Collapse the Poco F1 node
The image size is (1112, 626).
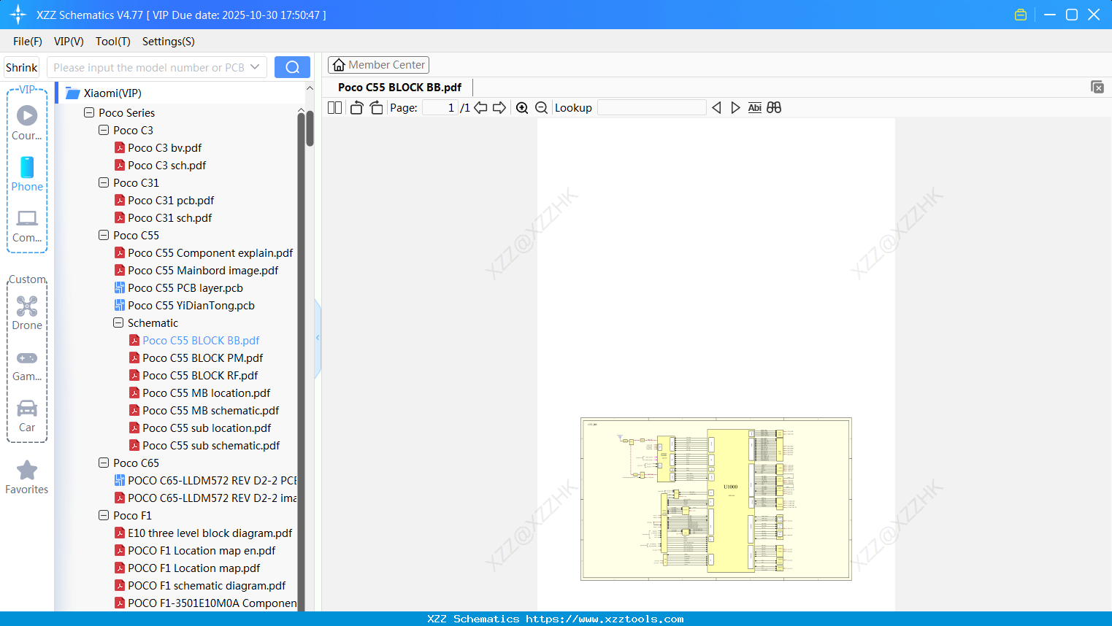coord(104,516)
